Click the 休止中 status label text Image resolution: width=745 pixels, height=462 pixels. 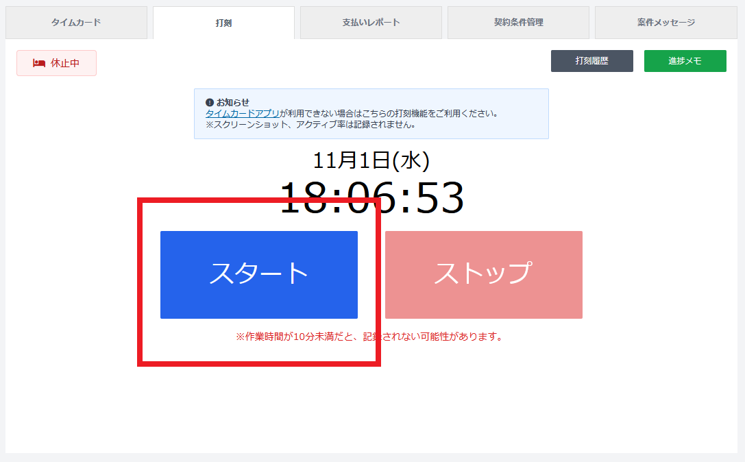tap(65, 63)
